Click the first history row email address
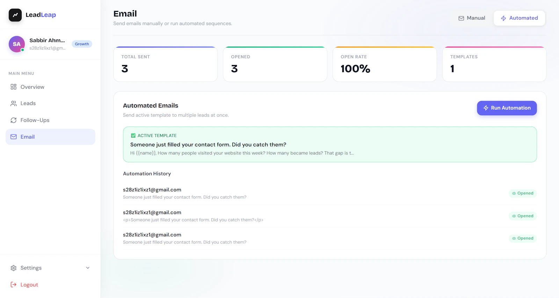 (x=152, y=190)
